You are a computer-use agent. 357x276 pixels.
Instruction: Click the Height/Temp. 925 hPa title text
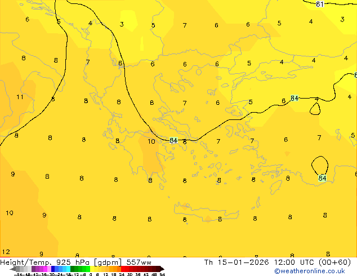(x=46, y=262)
